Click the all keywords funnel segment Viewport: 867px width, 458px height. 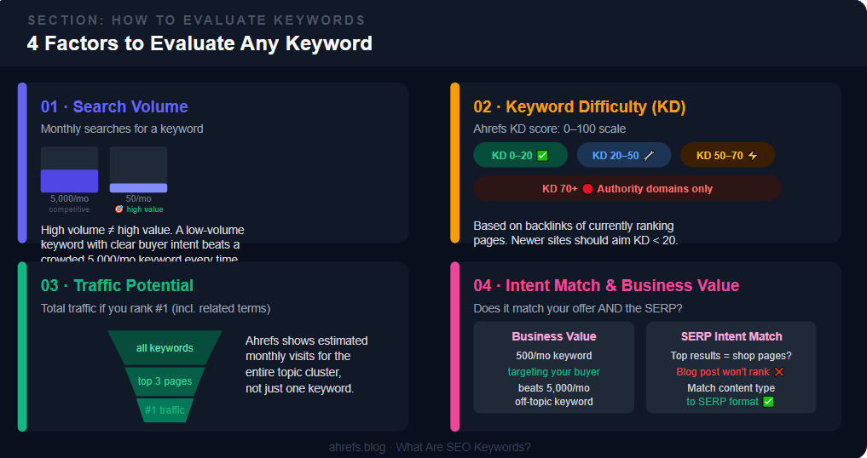165,348
